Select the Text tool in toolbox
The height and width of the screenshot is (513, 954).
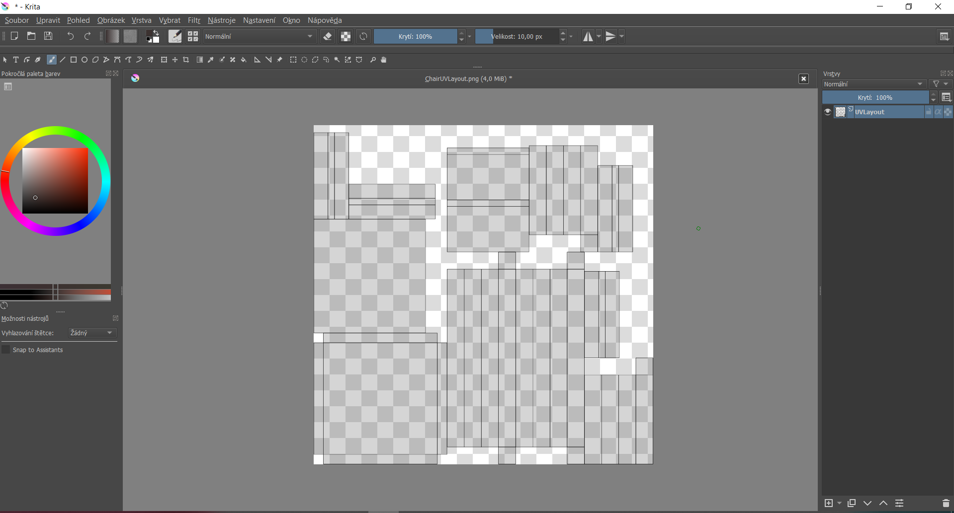click(x=16, y=60)
